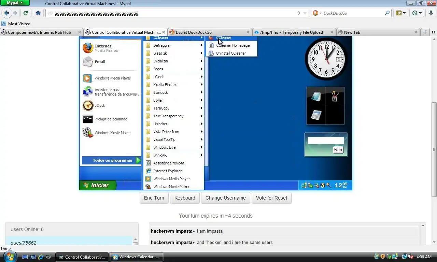The height and width of the screenshot is (262, 437).
Task: Click the Iniciar start button in VM
Action: point(98,185)
